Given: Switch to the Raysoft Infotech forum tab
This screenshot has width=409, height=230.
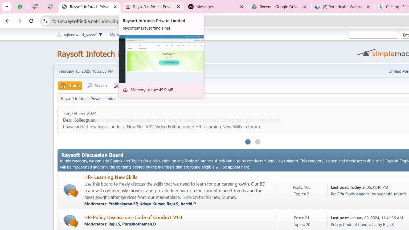Looking at the screenshot, I should click(89, 7).
